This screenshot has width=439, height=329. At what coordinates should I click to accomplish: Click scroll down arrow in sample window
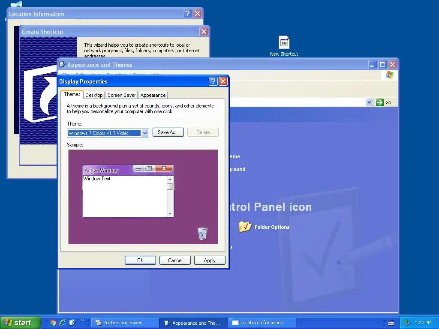(x=170, y=214)
